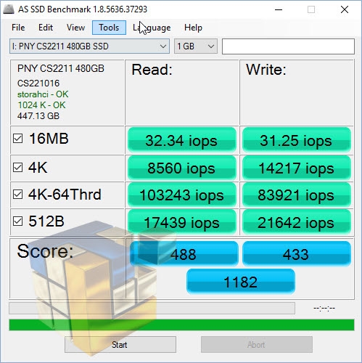Toggle the 512B test checkbox
The height and width of the screenshot is (363, 362).
[17, 221]
